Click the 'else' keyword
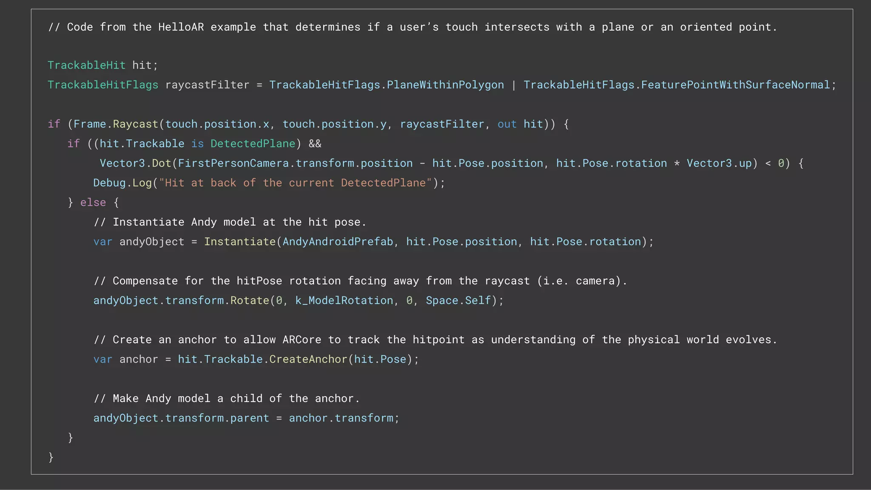 tap(93, 202)
